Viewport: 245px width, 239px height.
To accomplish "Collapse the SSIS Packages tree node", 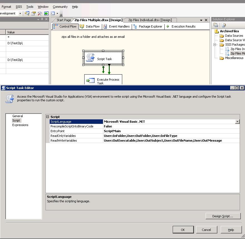I will (x=215, y=45).
